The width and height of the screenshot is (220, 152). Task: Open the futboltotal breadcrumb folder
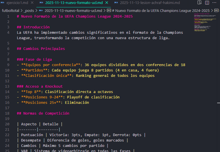click(11, 10)
